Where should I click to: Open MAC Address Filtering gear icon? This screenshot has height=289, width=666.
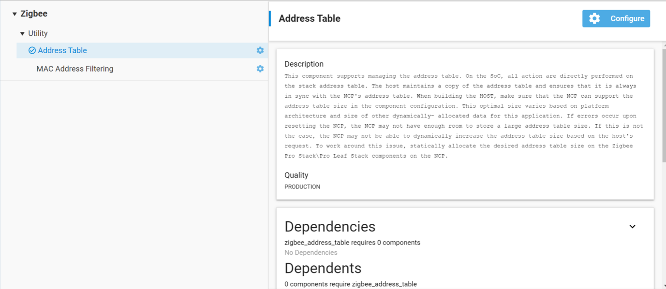[x=260, y=69]
